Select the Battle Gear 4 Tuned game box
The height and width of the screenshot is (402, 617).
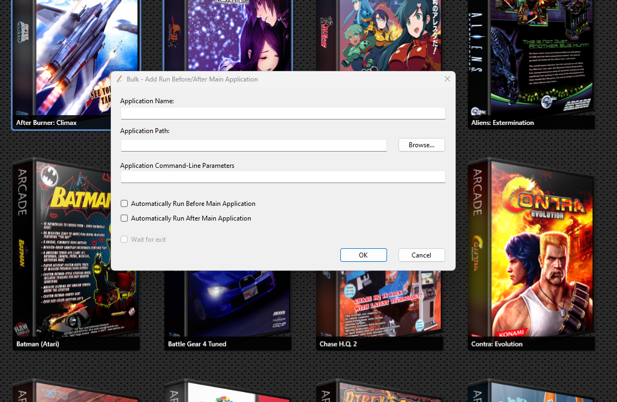pos(228,311)
